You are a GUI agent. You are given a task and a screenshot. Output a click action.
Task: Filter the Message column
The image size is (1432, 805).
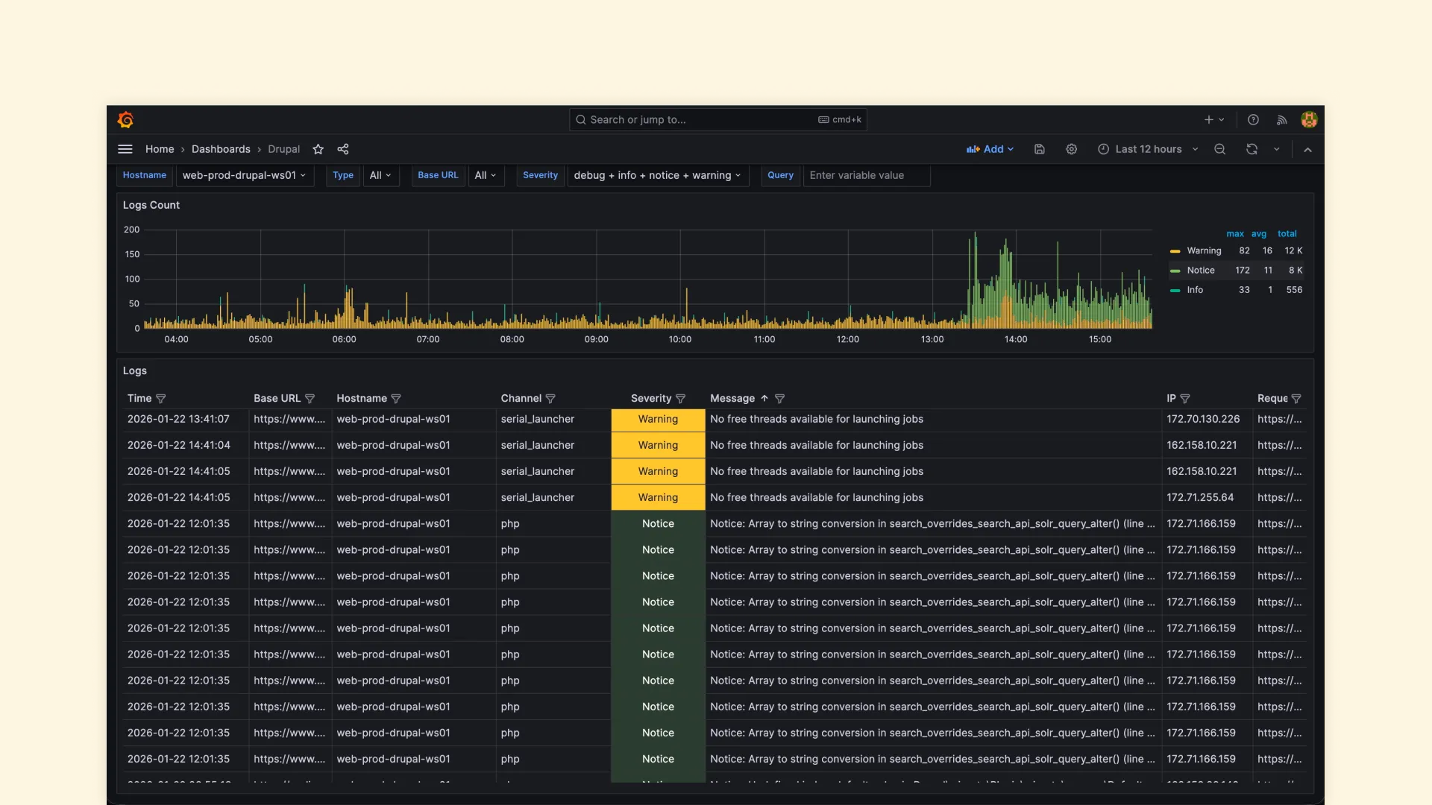click(x=779, y=399)
